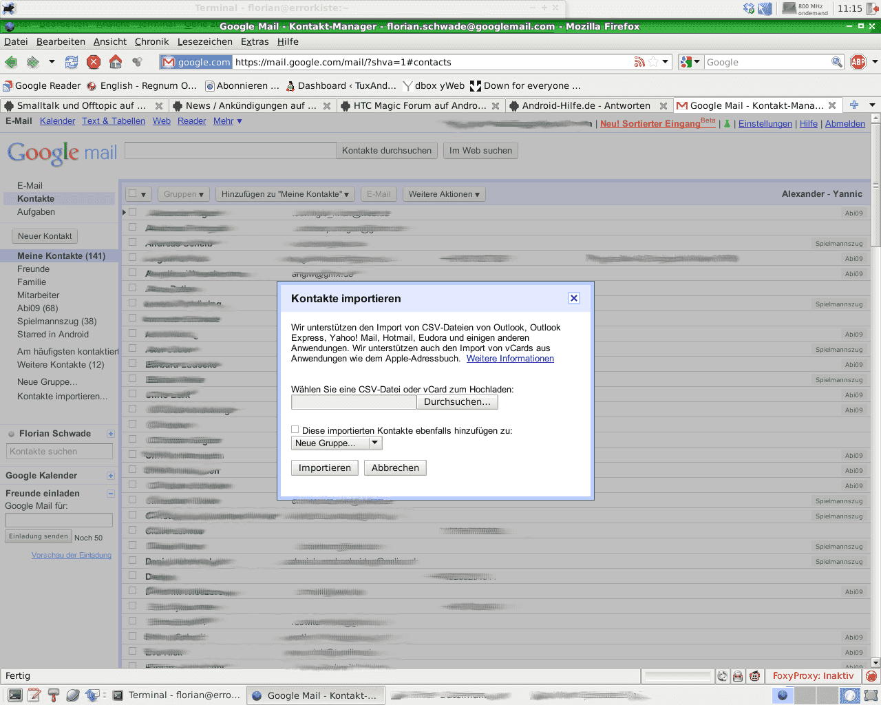Select the Spielmannszug (38) group
881x705 pixels.
coord(57,322)
